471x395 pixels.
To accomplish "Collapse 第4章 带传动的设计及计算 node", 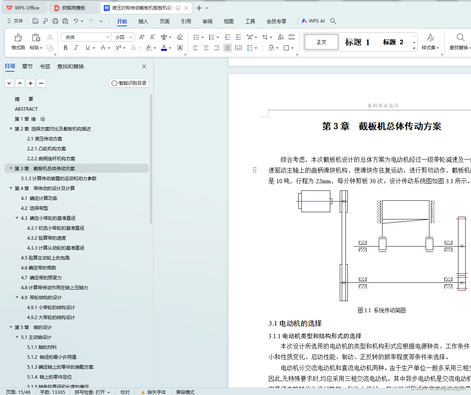I will pyautogui.click(x=11, y=189).
